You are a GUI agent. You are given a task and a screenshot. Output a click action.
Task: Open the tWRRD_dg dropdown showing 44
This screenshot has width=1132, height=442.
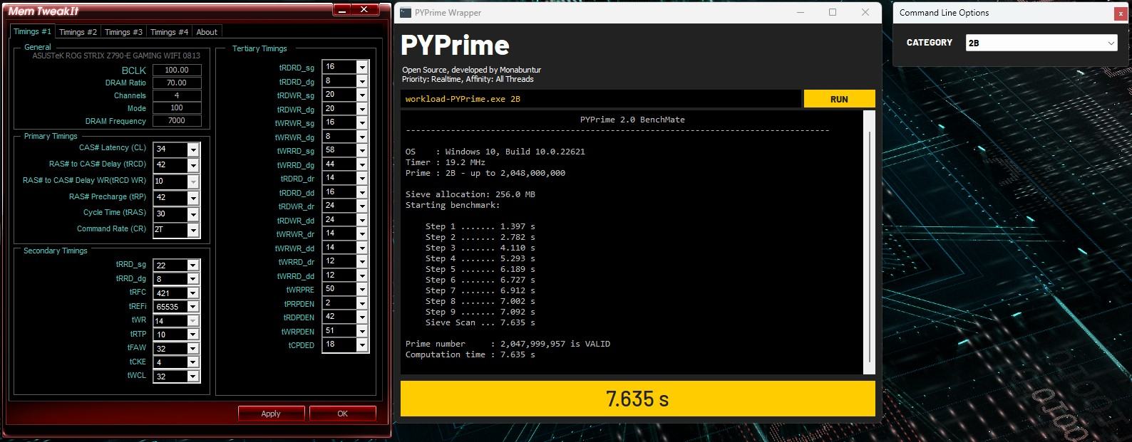(362, 164)
